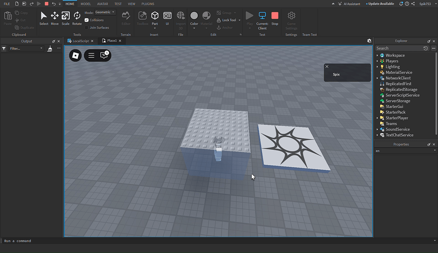The width and height of the screenshot is (438, 253).
Task: Click the Properties filter field
Action: pos(405,151)
